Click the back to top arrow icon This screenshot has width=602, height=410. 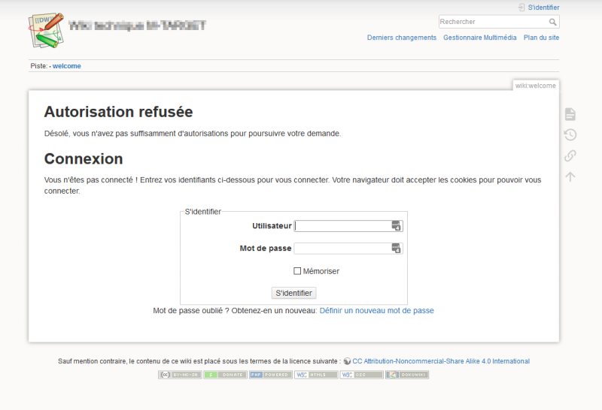[570, 176]
